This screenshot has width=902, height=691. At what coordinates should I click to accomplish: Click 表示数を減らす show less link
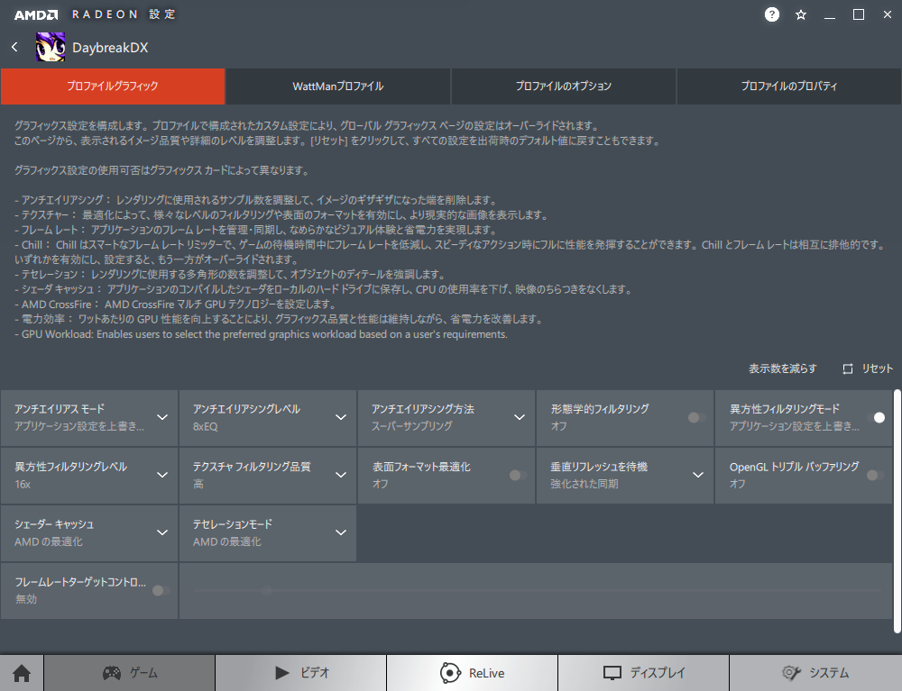click(782, 368)
